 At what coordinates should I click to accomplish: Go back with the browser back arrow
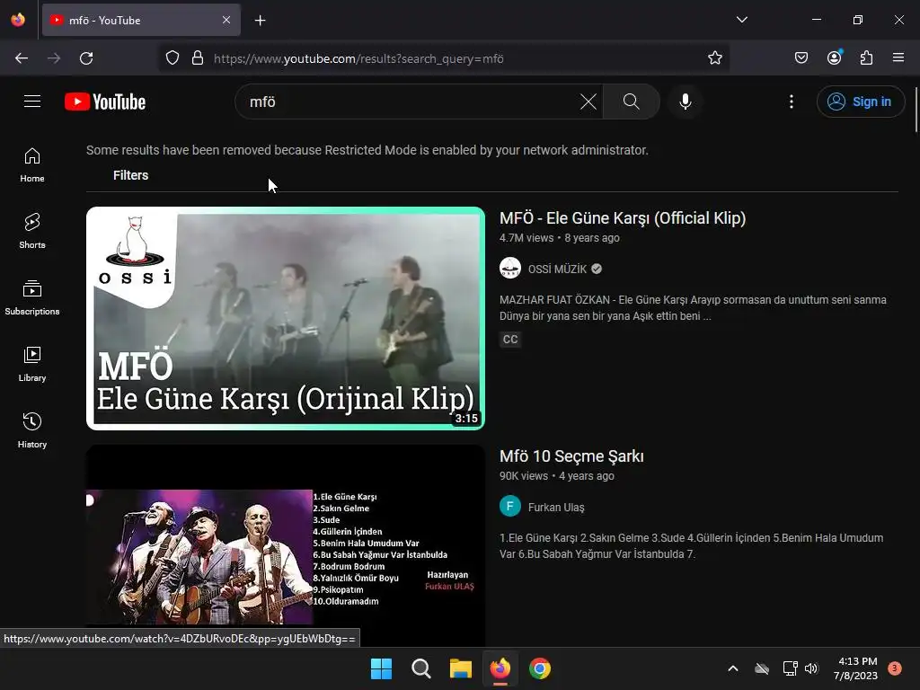(22, 58)
